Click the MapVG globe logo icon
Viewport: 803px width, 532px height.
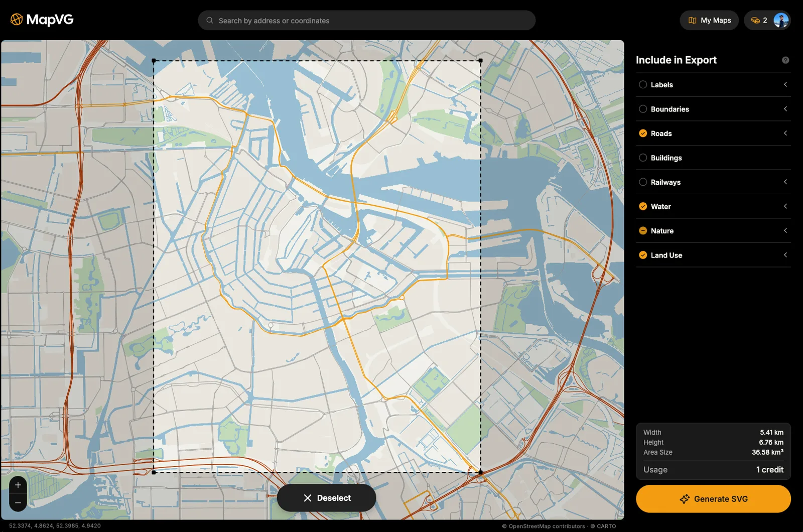pos(17,20)
